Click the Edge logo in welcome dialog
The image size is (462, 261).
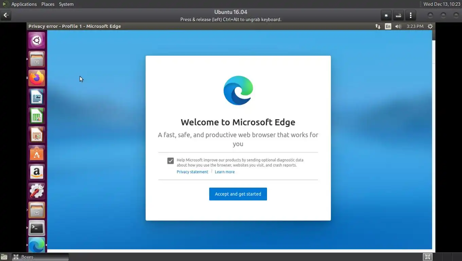(x=238, y=90)
